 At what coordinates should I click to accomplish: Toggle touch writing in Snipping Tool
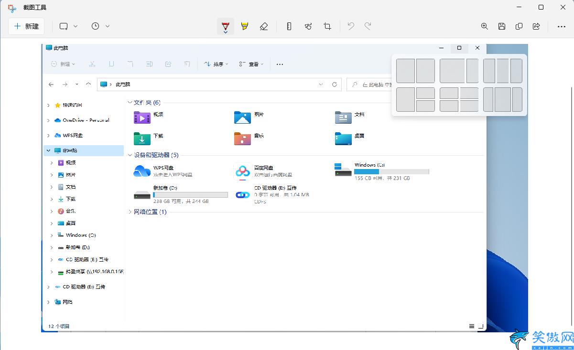pyautogui.click(x=308, y=26)
